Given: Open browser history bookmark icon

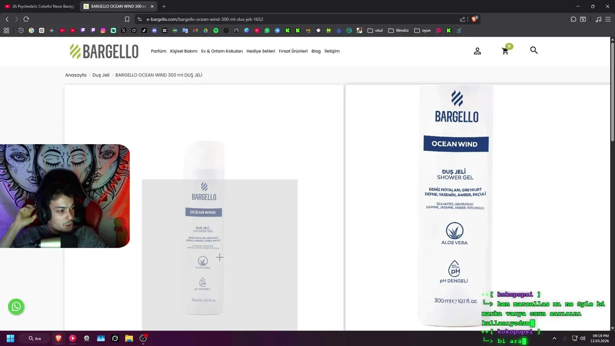Looking at the screenshot, I should click(x=21, y=30).
